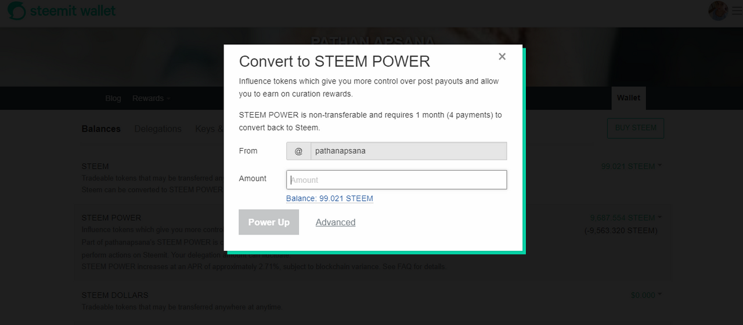
Task: Click the steemit wallet title text
Action: [73, 11]
